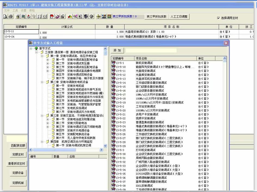Screen dimensions: 257x192
Task: Click the red book toolbar icon
Action: [x=52, y=17]
